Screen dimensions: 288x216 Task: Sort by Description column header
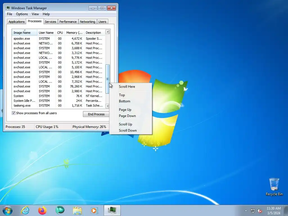tap(94, 33)
